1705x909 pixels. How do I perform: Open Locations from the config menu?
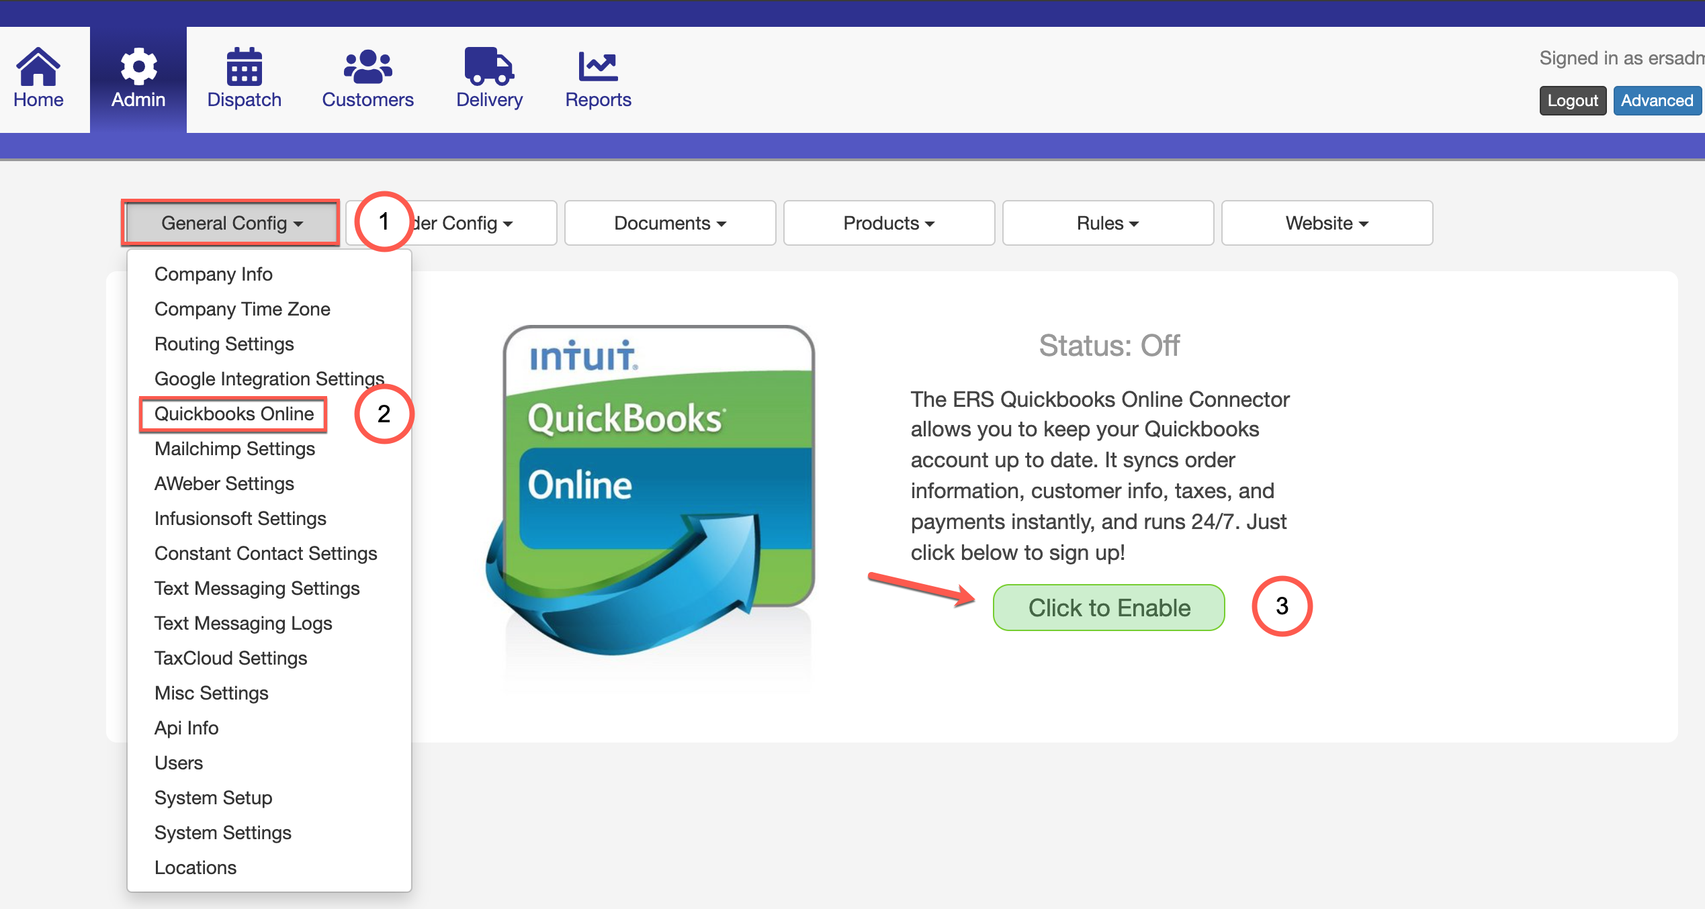pos(195,867)
